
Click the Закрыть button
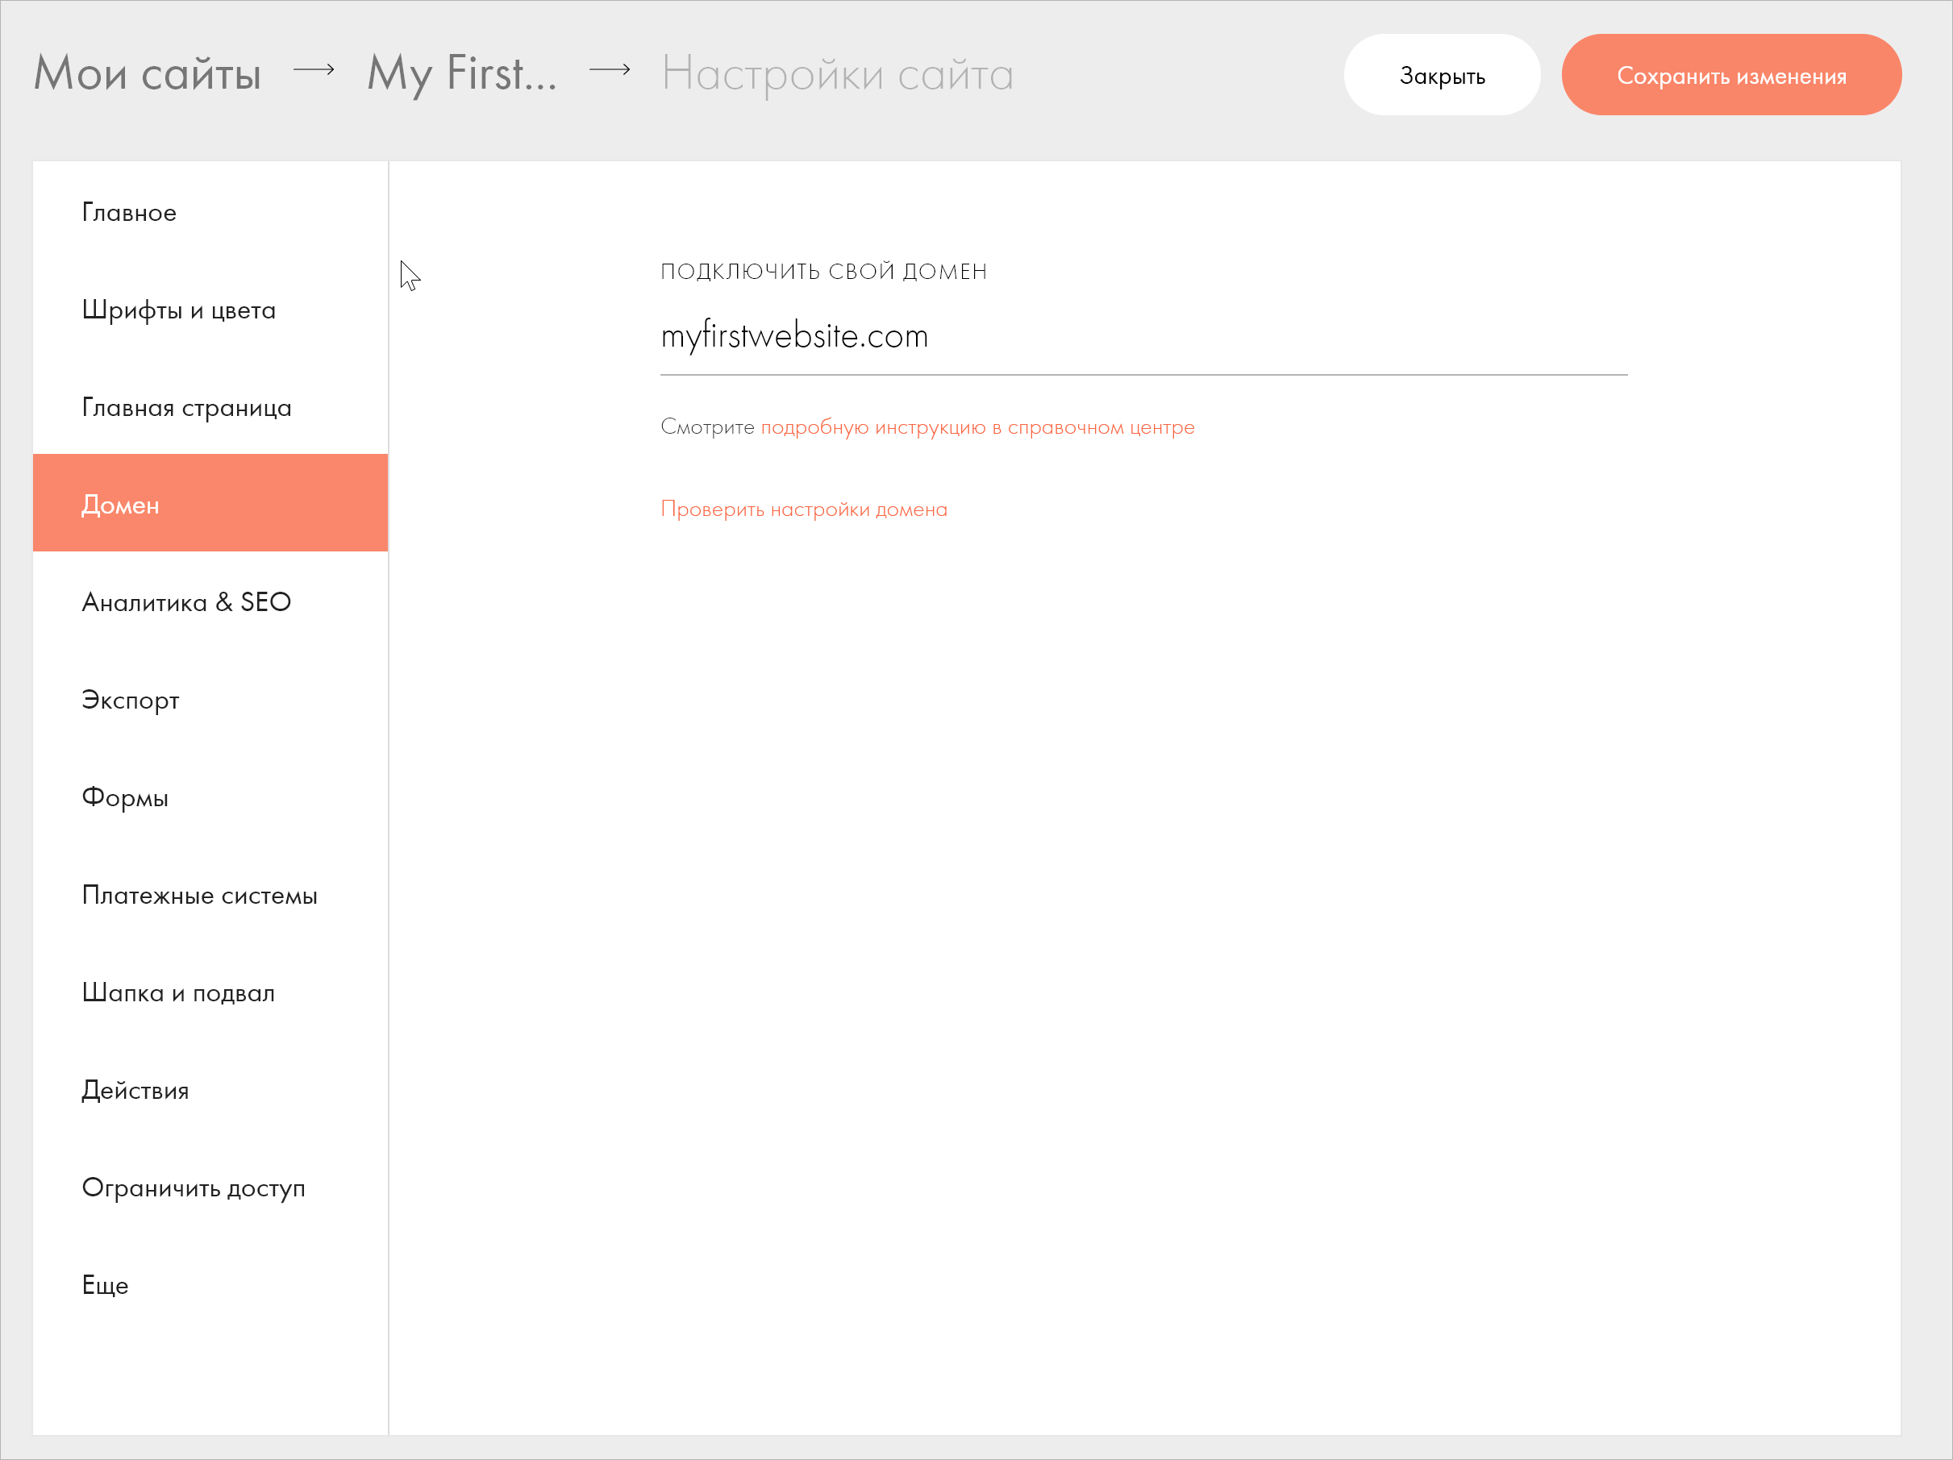point(1442,75)
